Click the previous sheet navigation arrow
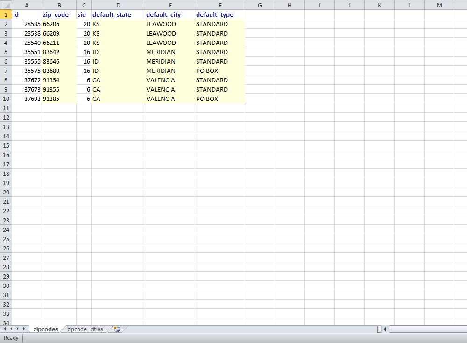467x343 pixels. [11, 329]
